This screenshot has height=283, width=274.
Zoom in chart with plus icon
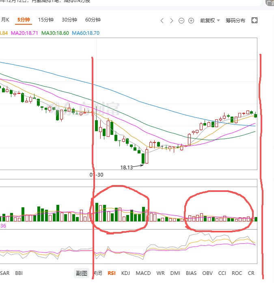(x=191, y=21)
